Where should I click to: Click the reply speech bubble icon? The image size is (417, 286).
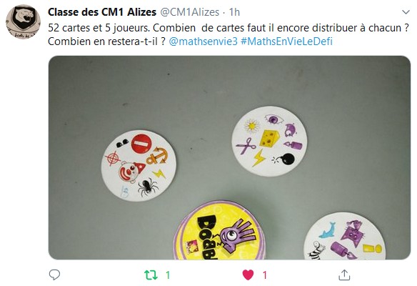click(x=54, y=275)
